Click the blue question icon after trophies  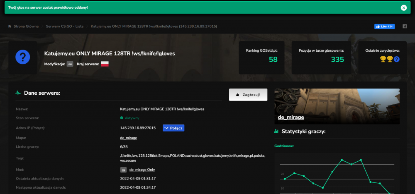pyautogui.click(x=396, y=59)
